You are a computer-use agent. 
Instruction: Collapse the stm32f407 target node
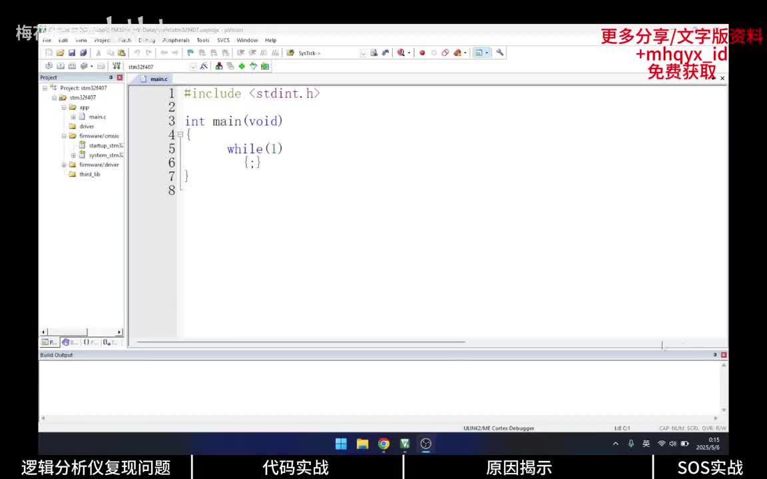(55, 98)
